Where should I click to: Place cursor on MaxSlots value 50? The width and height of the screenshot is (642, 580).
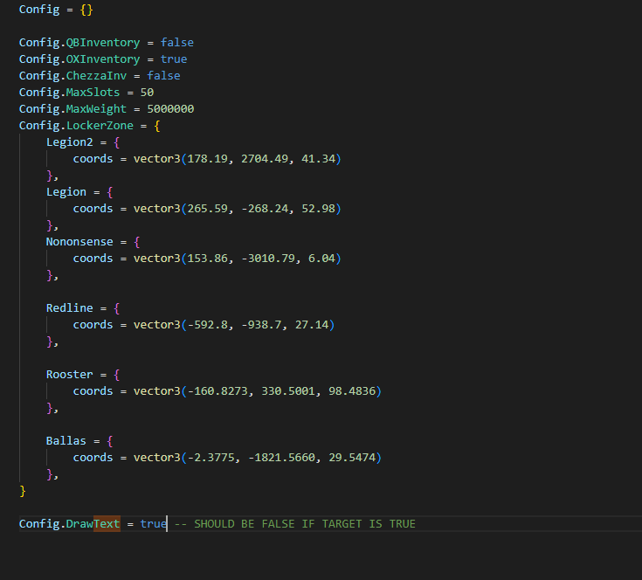point(147,93)
